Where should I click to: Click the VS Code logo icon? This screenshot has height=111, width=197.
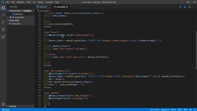[3, 2]
